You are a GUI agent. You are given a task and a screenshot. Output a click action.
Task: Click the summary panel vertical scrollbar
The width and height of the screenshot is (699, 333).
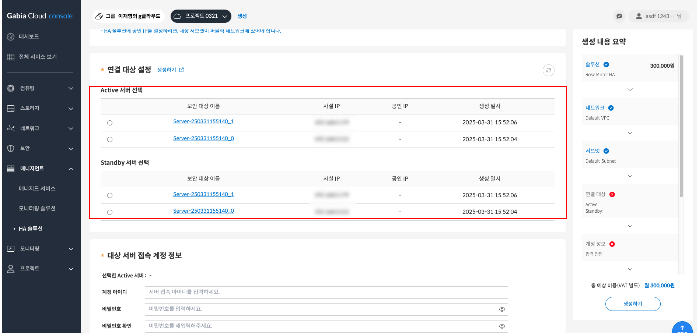[681, 126]
